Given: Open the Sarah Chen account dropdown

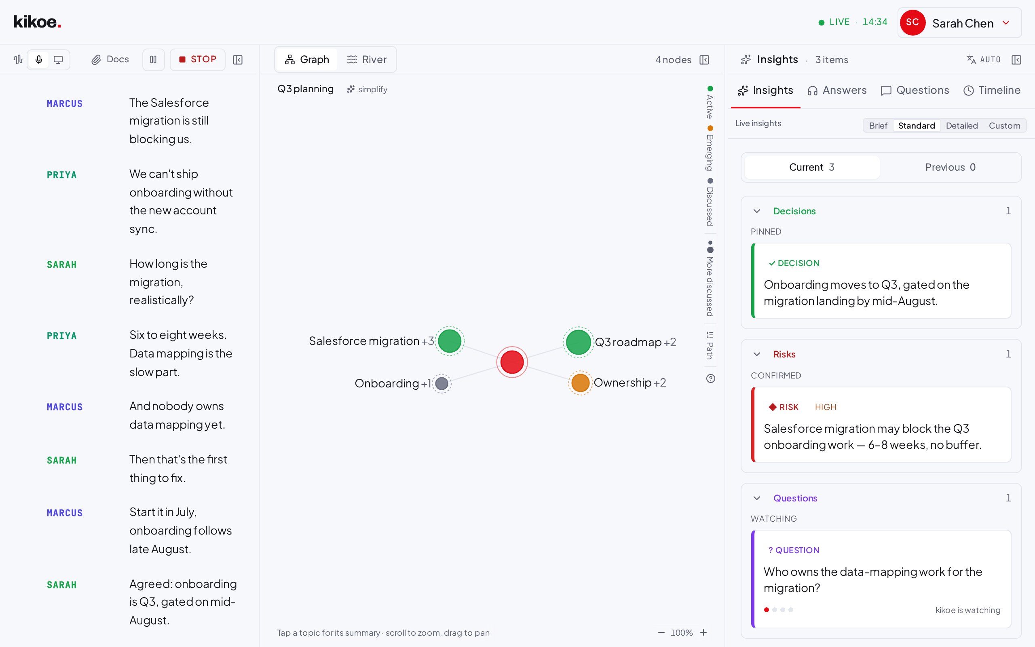Looking at the screenshot, I should coord(959,23).
